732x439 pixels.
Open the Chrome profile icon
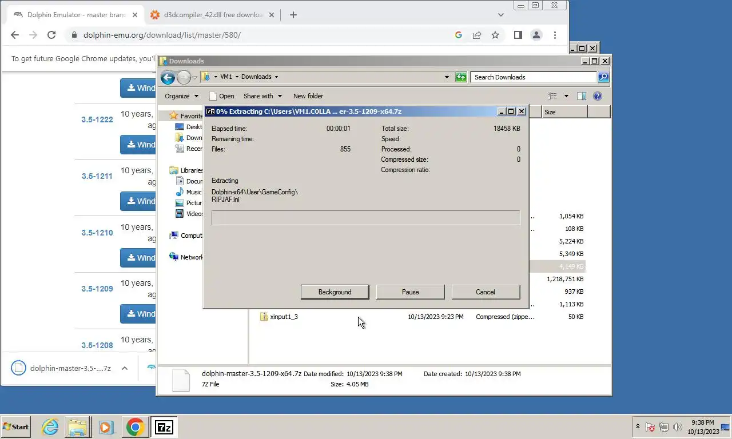click(x=536, y=35)
